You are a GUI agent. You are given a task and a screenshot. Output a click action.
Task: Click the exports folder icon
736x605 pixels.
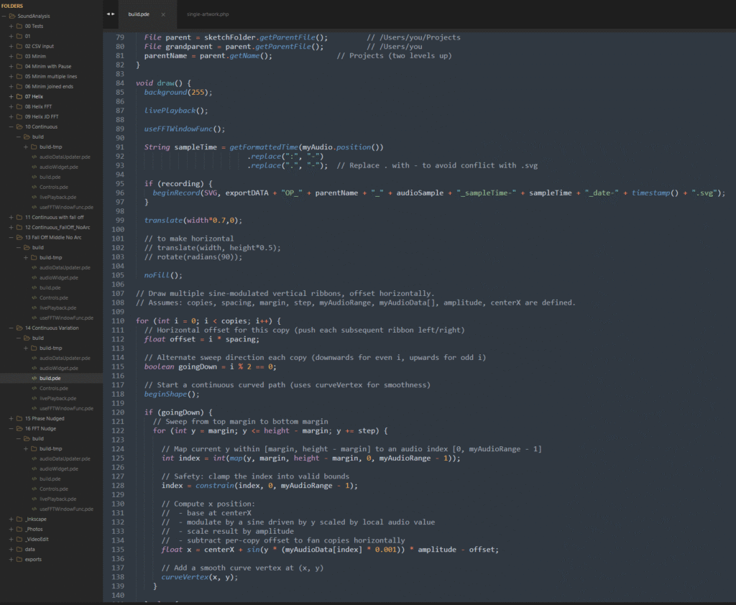[x=19, y=559]
